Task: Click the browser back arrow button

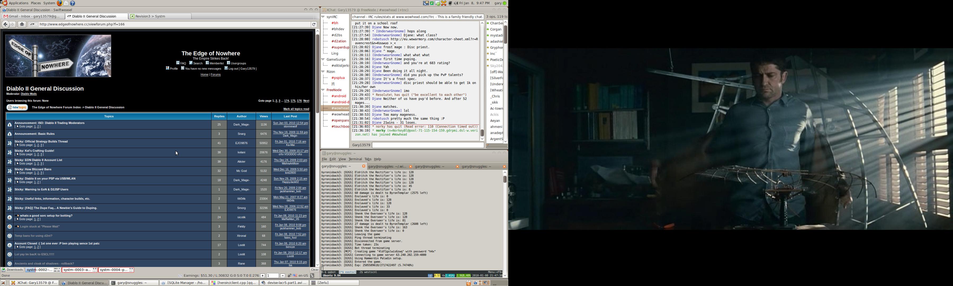Action: coord(5,24)
